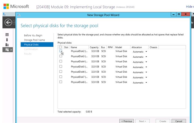The height and width of the screenshot is (123, 194).
Task: Select the PhysicalDisk7 row name
Action: coord(79,77)
